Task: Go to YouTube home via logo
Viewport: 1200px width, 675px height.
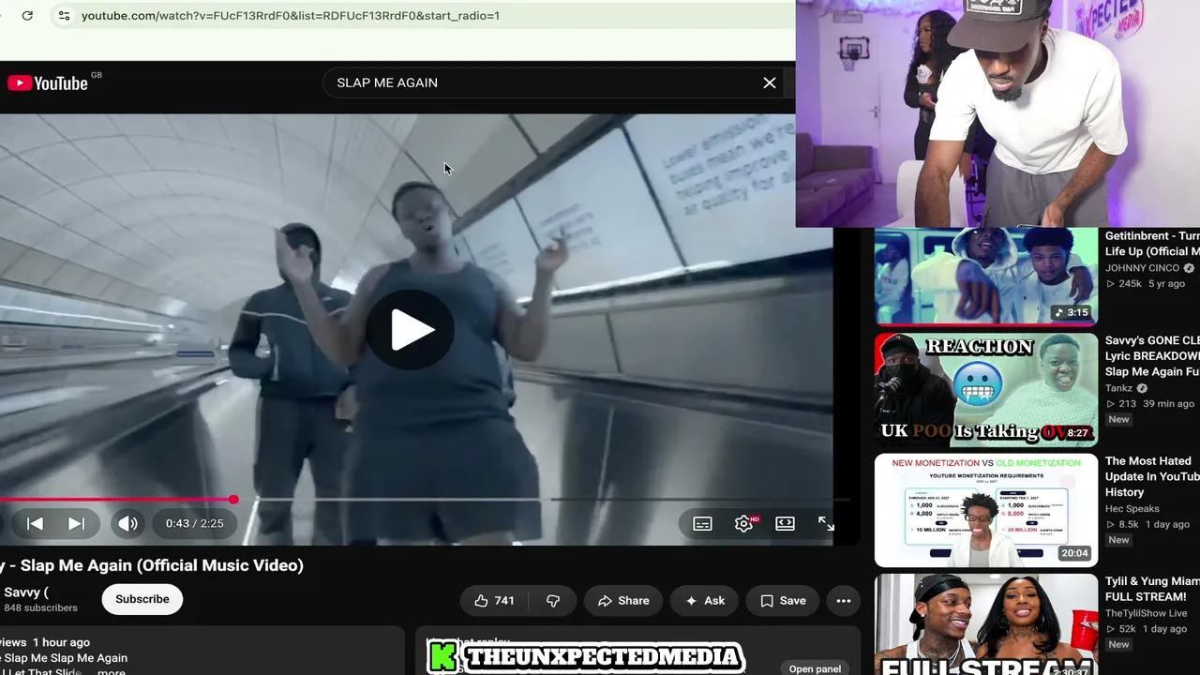Action: click(48, 83)
